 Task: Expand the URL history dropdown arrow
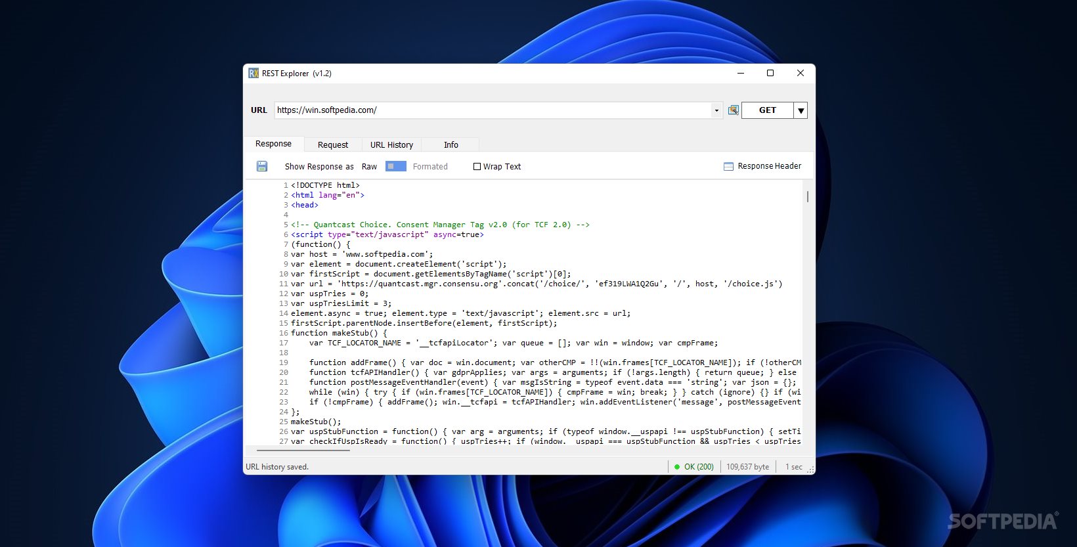716,110
